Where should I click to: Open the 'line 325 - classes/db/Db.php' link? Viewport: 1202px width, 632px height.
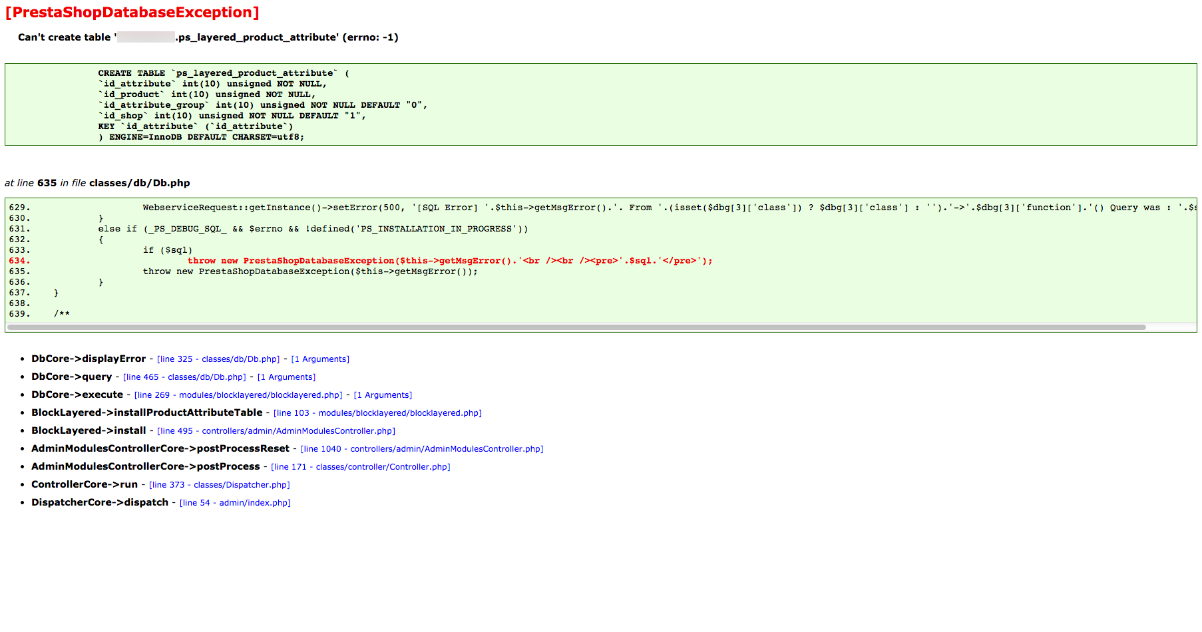218,359
